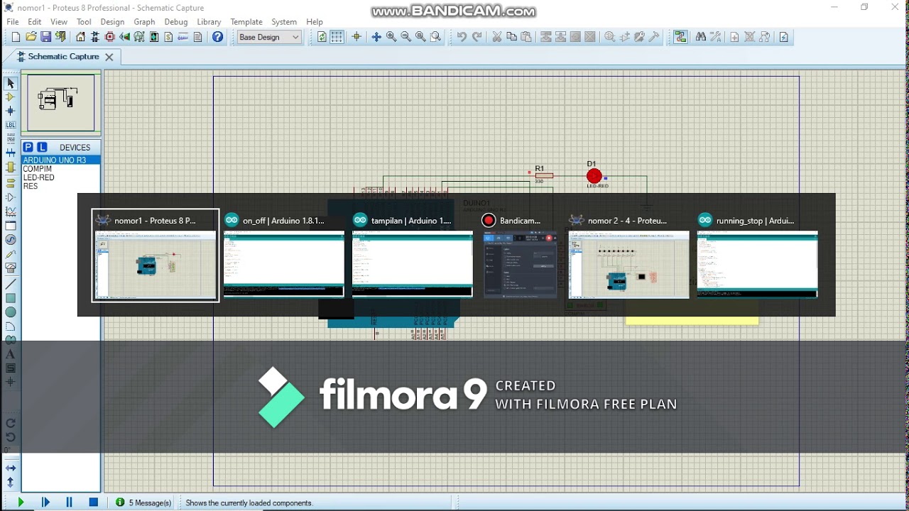
Task: Open the PCB Layout chip icon
Action: tap(109, 37)
